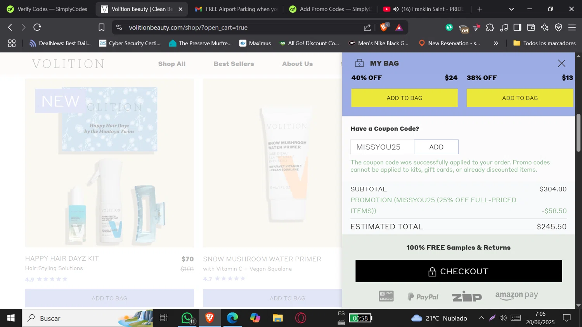The width and height of the screenshot is (582, 327).
Task: Open Cyber Security Certi bookmark
Action: point(130,43)
